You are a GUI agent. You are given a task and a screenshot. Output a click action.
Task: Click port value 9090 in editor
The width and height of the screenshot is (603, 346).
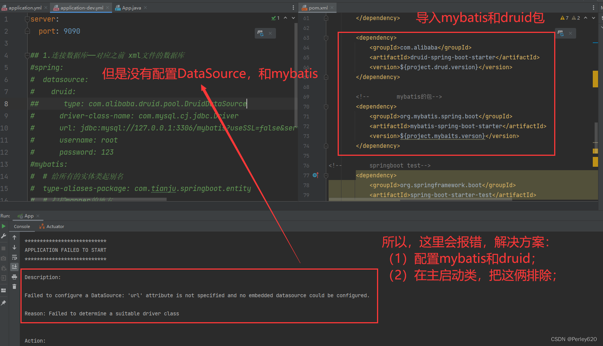coord(72,31)
